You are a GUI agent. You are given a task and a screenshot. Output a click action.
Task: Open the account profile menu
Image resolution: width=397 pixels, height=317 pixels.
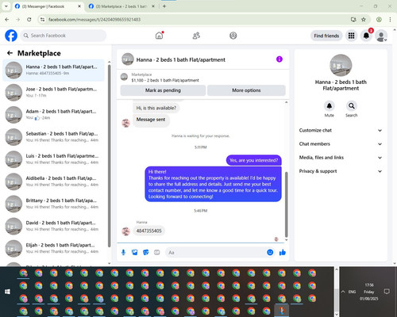click(381, 36)
